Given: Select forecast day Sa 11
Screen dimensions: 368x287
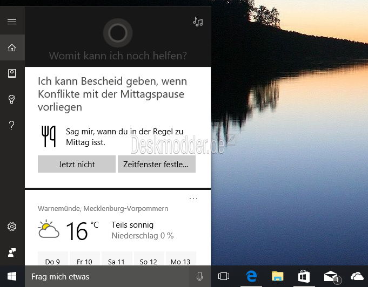Looking at the screenshot, I should 116,259.
